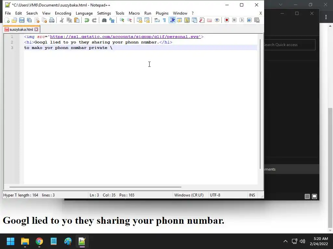
Task: Click Run Macro Multiple Times icon
Action: point(249,20)
